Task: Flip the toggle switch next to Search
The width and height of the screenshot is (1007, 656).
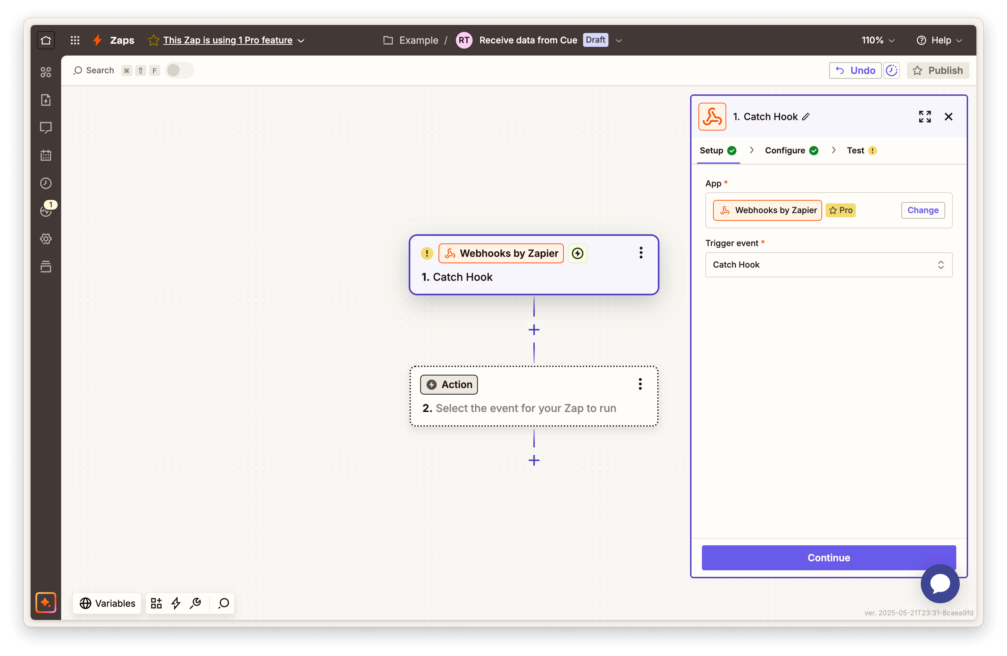Action: pos(179,70)
